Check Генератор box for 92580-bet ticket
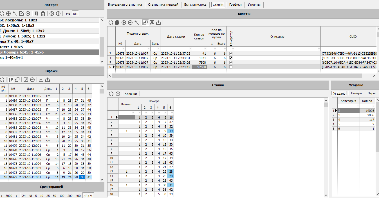Viewport: 379px width, 198px height. coord(231,67)
